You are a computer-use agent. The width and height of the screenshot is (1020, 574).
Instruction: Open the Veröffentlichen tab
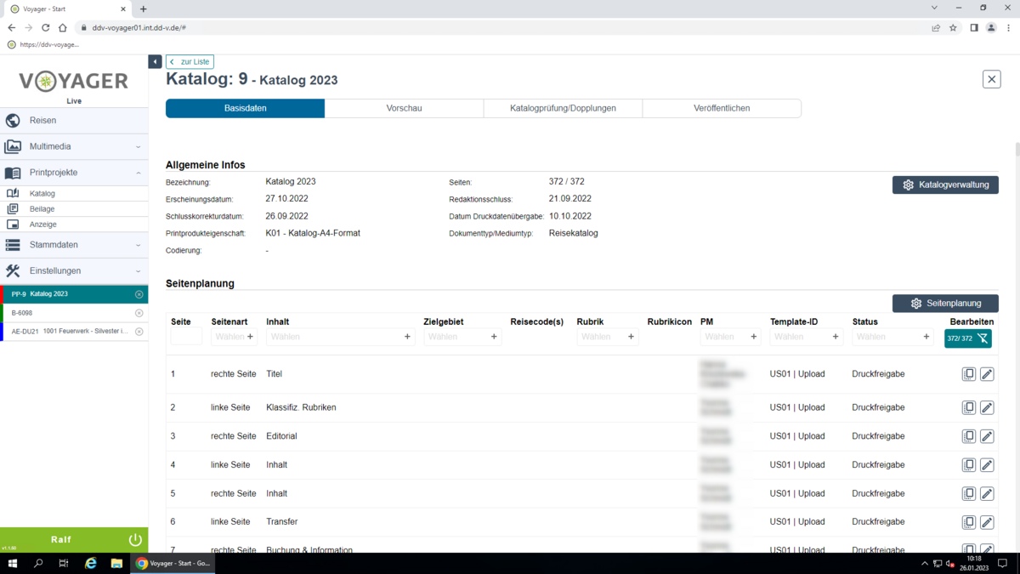click(722, 108)
